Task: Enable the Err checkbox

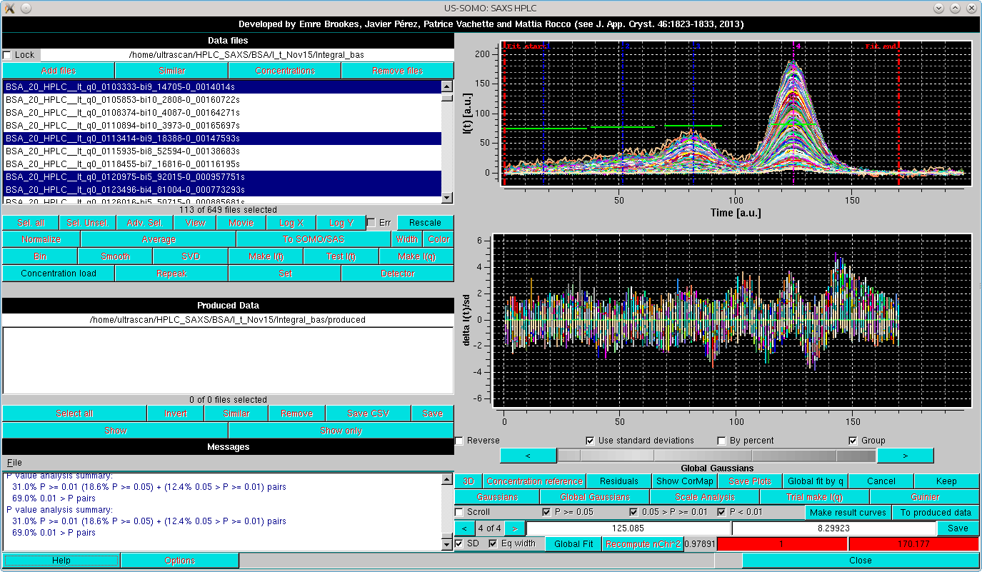Action: (371, 223)
